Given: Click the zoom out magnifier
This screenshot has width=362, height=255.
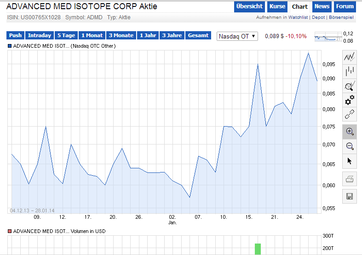Looking at the screenshot, I should [350, 146].
